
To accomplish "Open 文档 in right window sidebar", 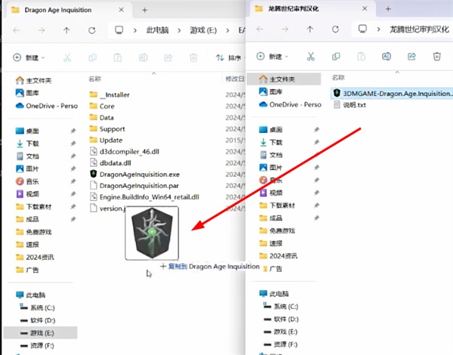I will click(271, 155).
